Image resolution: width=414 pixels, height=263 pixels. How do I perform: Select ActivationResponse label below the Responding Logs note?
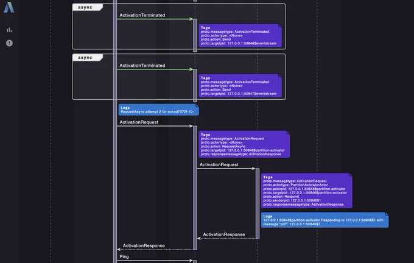click(x=224, y=234)
